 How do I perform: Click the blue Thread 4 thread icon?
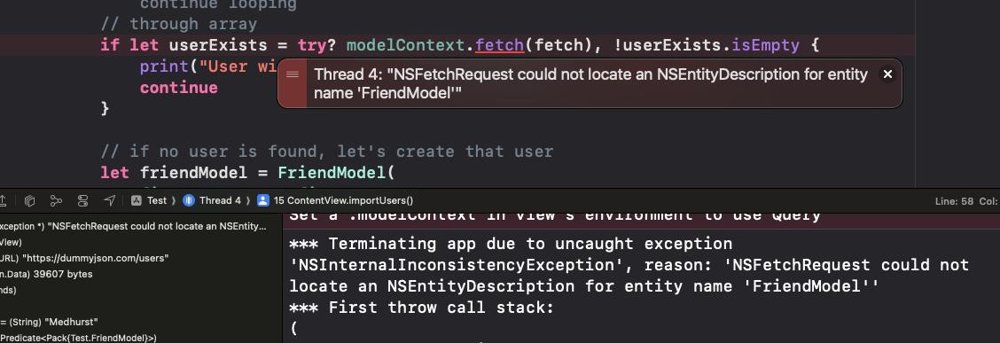click(x=188, y=201)
